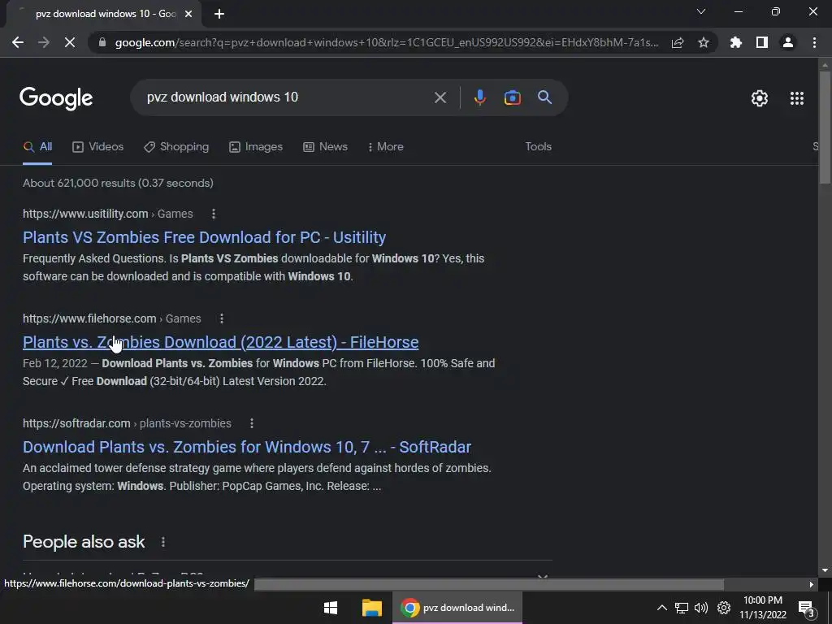Edit the Google search query field

pyautogui.click(x=287, y=97)
